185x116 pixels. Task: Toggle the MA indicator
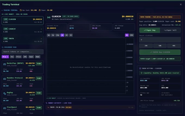coord(127,35)
